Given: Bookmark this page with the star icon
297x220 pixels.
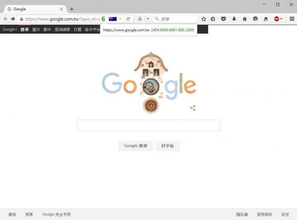Looking at the screenshot, I should click(x=204, y=19).
